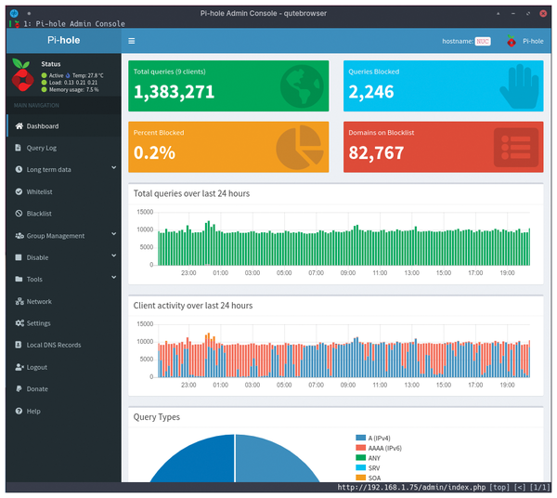Click the Dashboard home icon

coord(19,125)
